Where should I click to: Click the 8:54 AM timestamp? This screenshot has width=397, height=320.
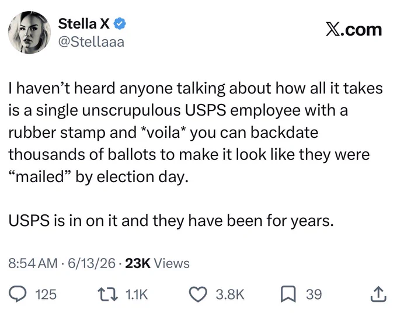33,263
